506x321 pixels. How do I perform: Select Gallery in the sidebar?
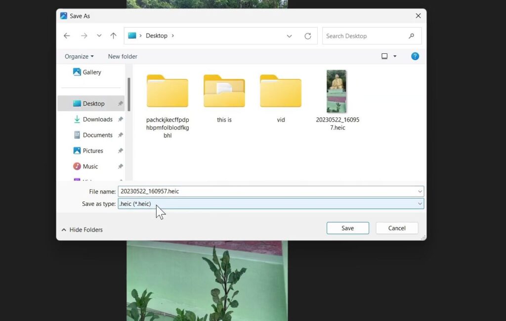click(87, 72)
